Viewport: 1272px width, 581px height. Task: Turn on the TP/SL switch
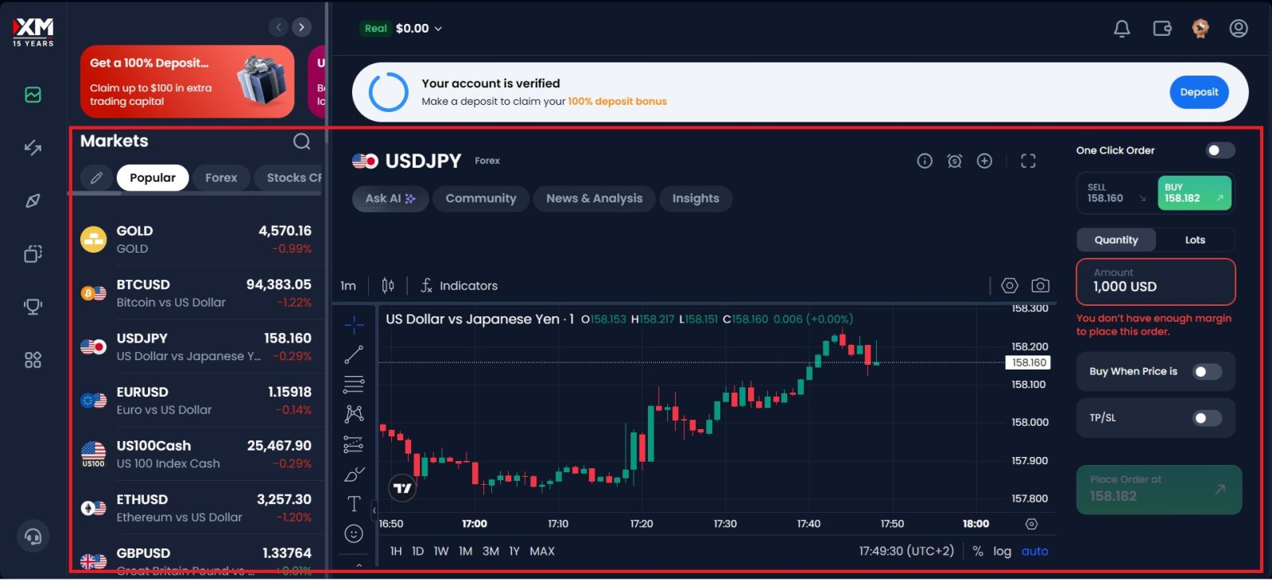[1207, 418]
